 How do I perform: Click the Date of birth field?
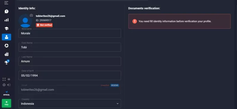(x=70, y=75)
